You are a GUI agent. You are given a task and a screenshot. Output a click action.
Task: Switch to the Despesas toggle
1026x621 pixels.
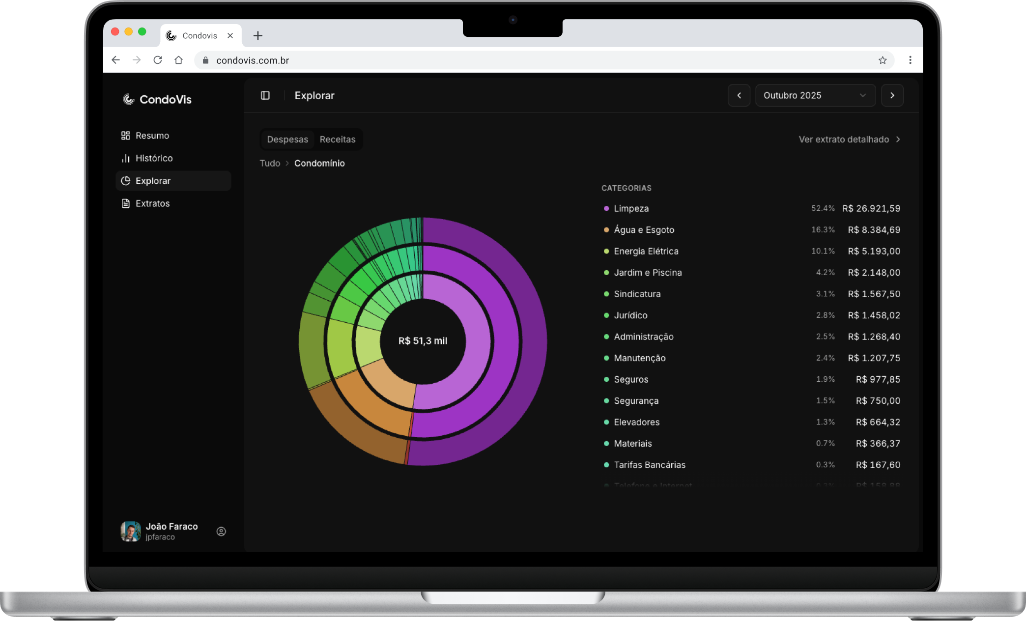pos(287,139)
